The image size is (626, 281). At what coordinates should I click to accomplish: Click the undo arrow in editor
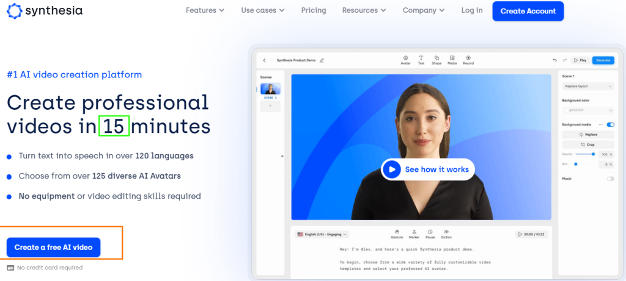click(554, 60)
